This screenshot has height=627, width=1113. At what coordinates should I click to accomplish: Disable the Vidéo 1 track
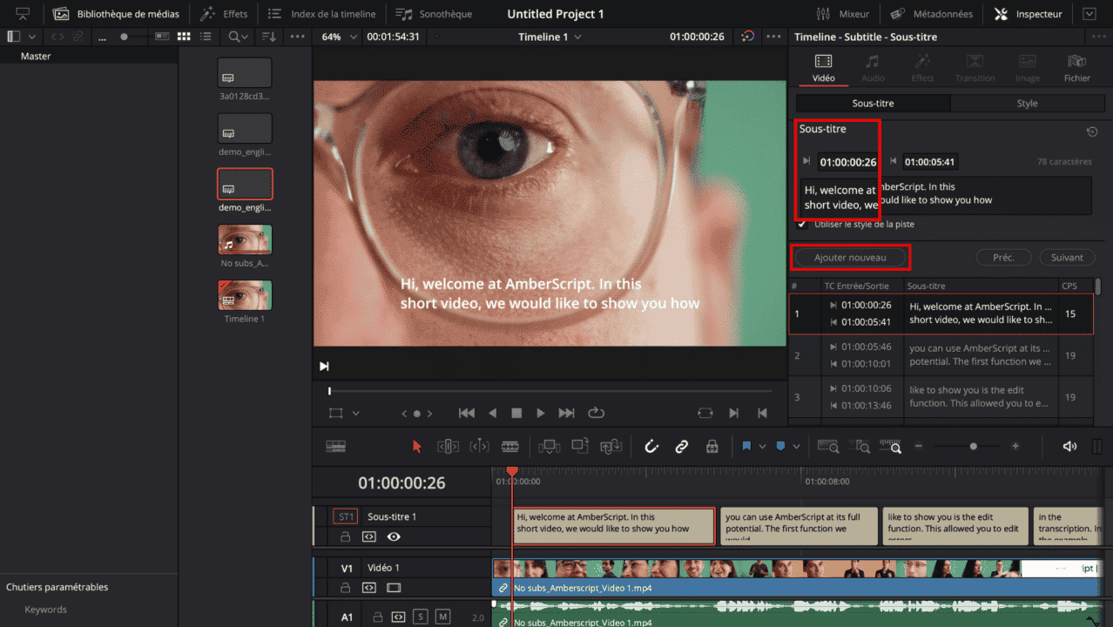(x=394, y=588)
